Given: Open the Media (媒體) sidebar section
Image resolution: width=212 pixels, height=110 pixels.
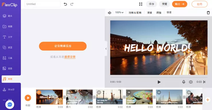Looking at the screenshot, I should 7,27.
